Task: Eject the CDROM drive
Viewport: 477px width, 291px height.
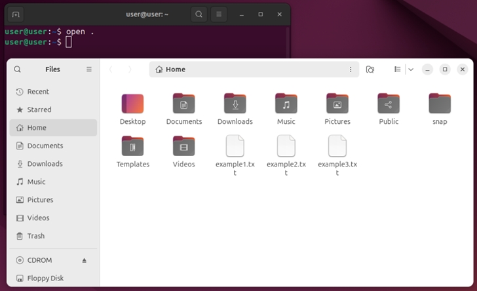Action: point(84,260)
